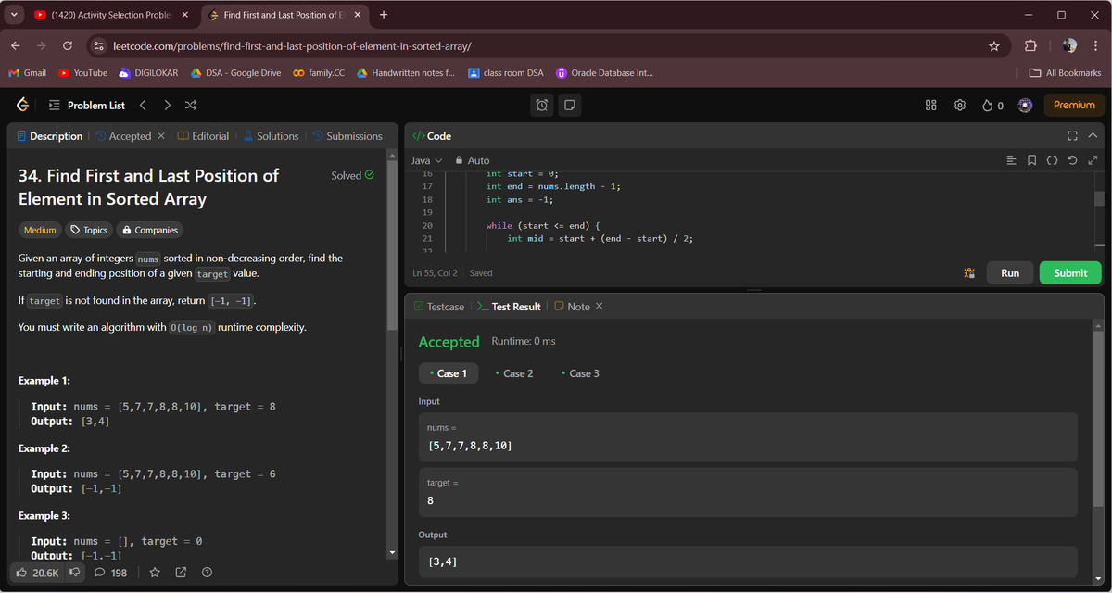Pick a random problem with shuffle icon
1112x593 pixels.
pos(191,105)
